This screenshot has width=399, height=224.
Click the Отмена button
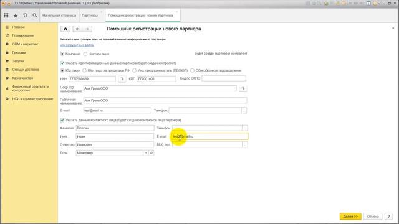coord(373,217)
